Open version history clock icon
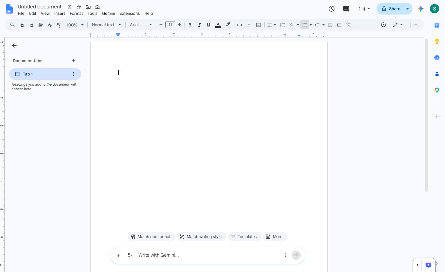 tap(332, 9)
